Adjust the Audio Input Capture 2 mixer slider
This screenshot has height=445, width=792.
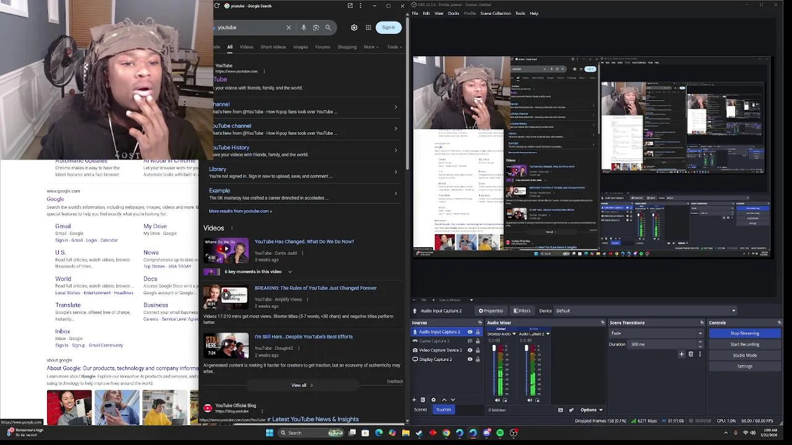527,370
